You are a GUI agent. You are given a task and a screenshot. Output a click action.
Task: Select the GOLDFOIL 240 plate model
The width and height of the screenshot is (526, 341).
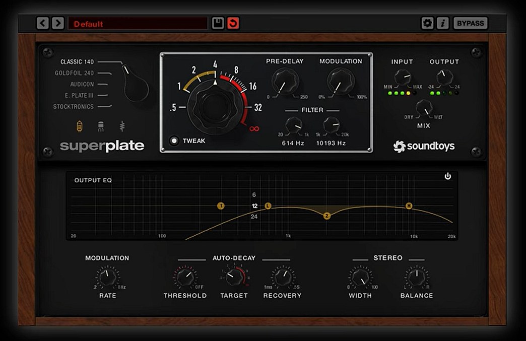[74, 73]
